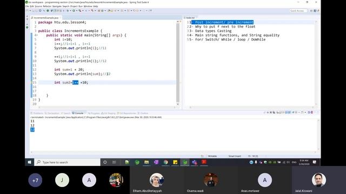The height and width of the screenshot is (194, 346).
Task: Select Jalal.Kiswani's participant tile
Action: click(x=319, y=180)
